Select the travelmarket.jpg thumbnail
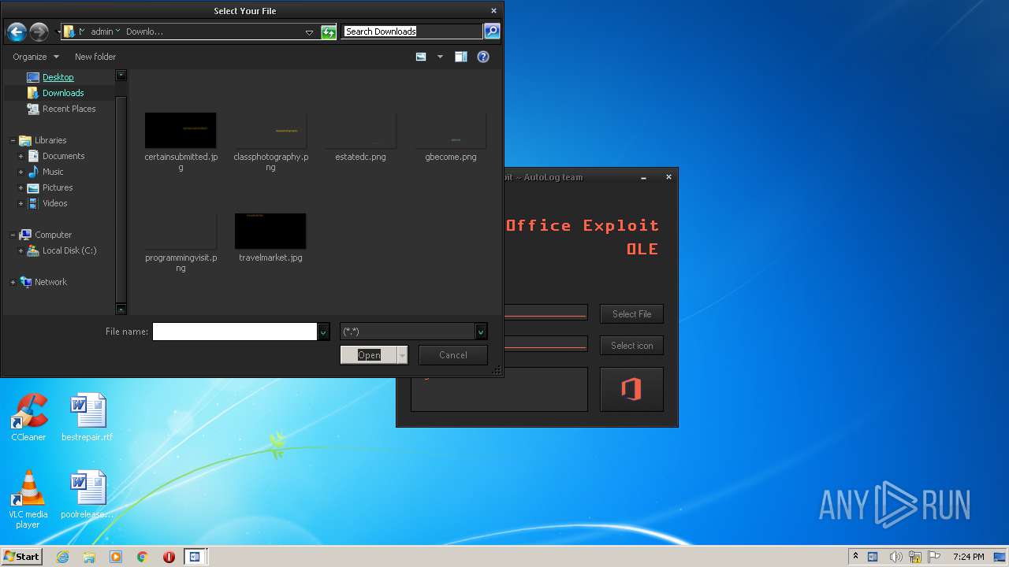The image size is (1009, 567). 270,232
